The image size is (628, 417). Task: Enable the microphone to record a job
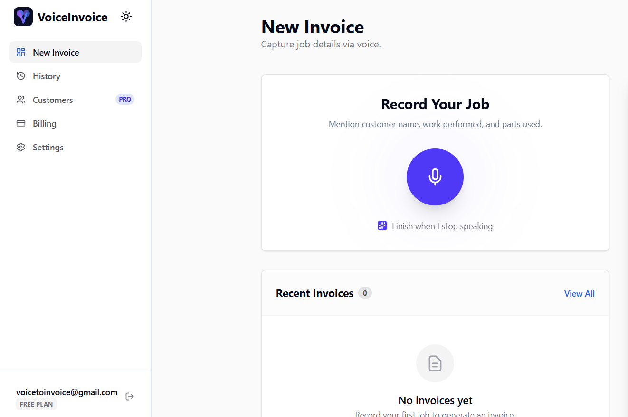tap(435, 176)
